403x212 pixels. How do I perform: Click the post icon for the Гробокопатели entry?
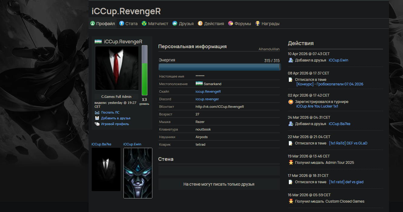tap(291, 80)
